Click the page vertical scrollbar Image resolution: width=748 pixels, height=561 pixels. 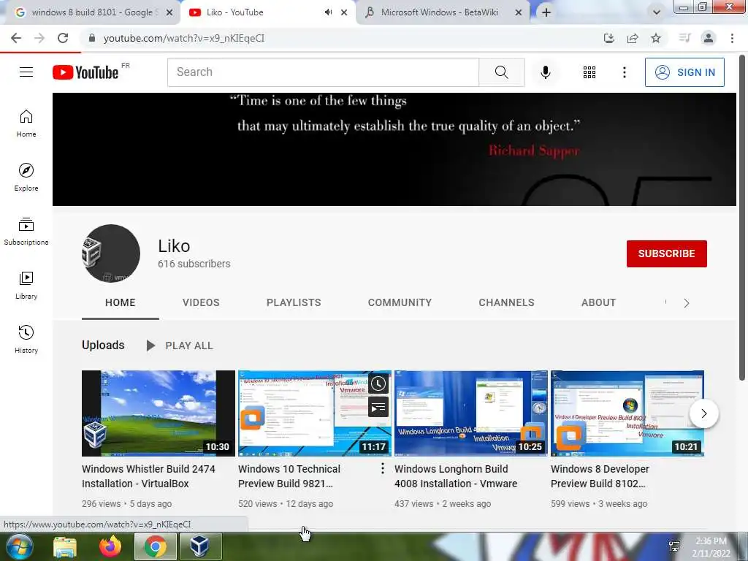(742, 218)
